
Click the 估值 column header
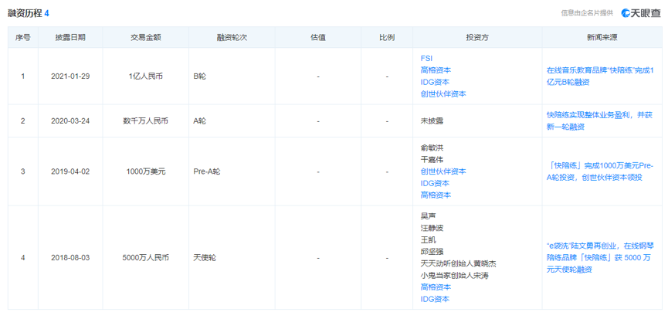318,38
